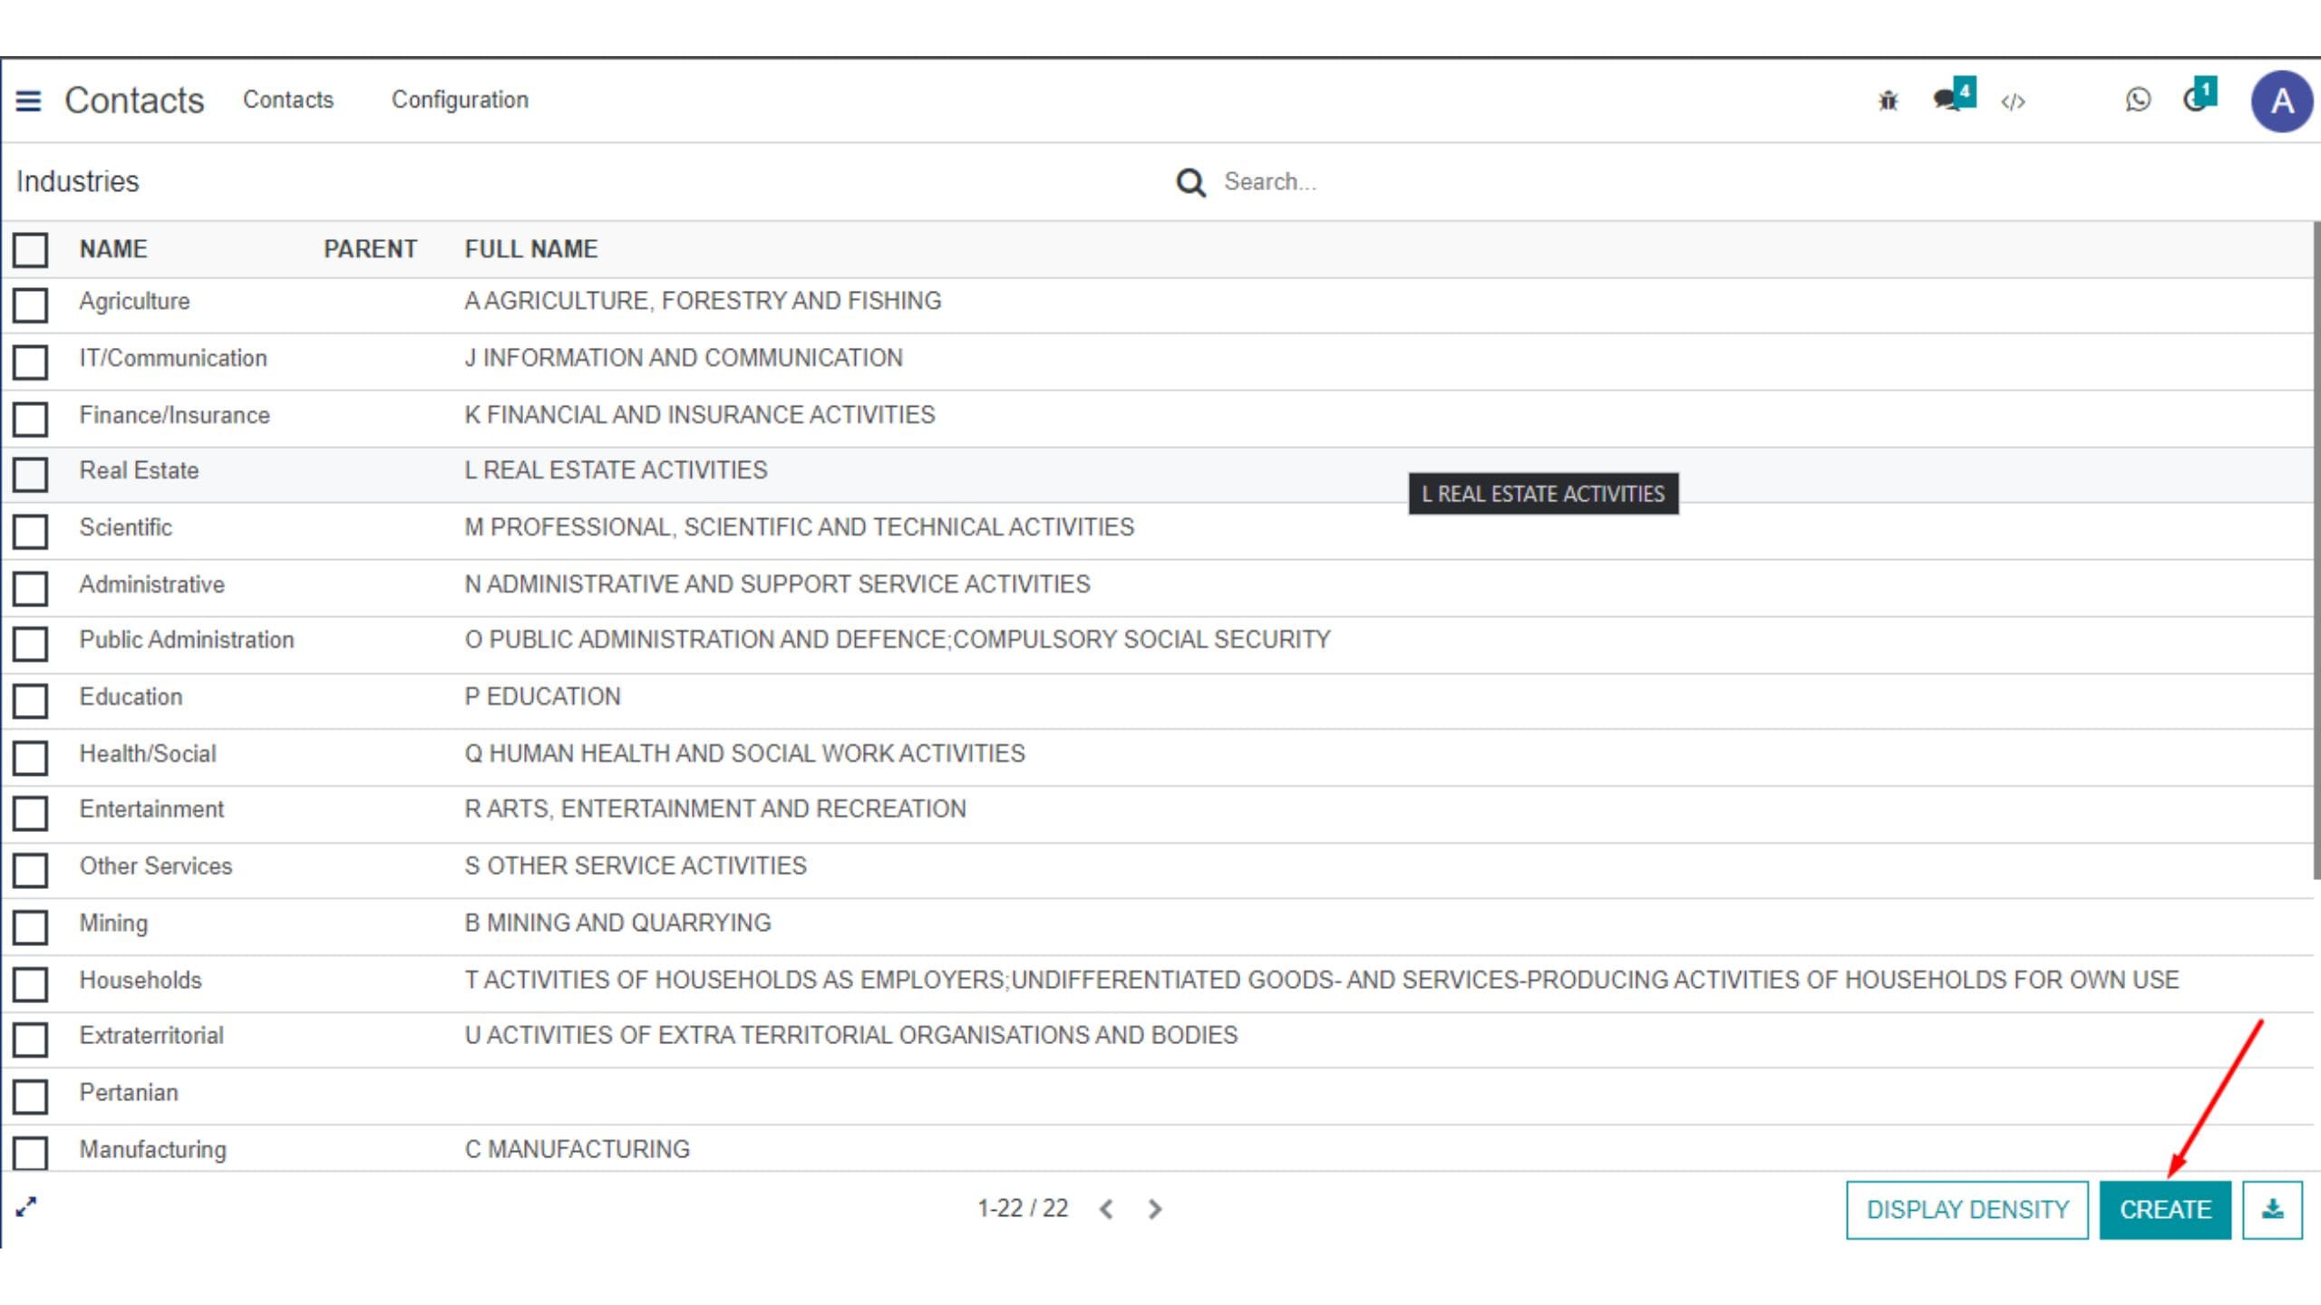Viewport: 2321px width, 1305px height.
Task: Click the search magnifier icon
Action: click(x=1190, y=183)
